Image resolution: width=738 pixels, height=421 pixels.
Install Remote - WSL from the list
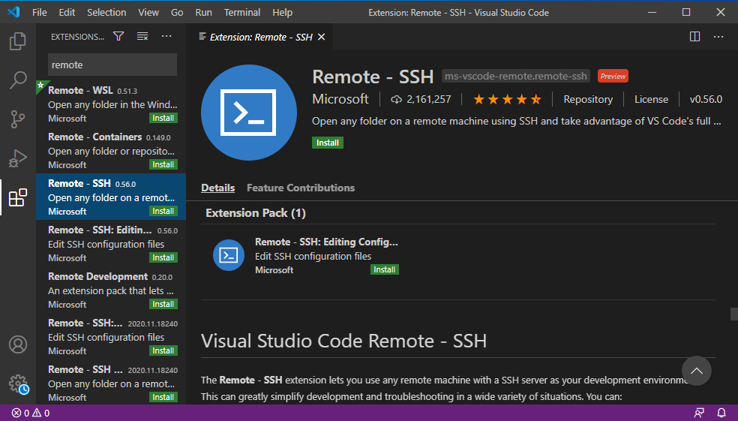163,119
